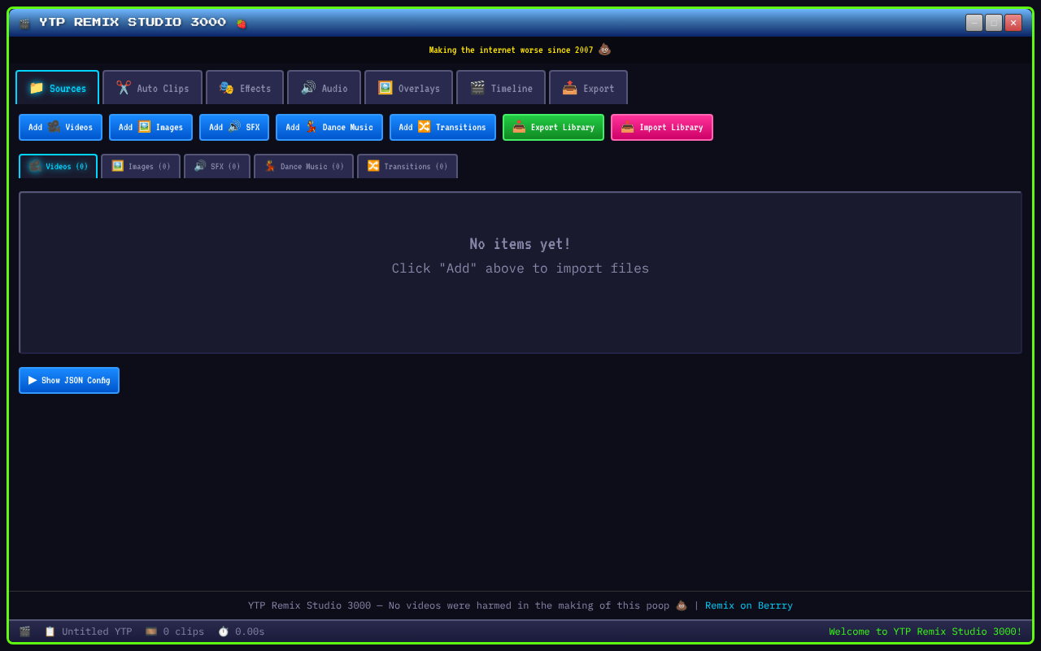Viewport: 1041px width, 651px height.
Task: Click the film icon beside 0 clips
Action: coord(150,631)
